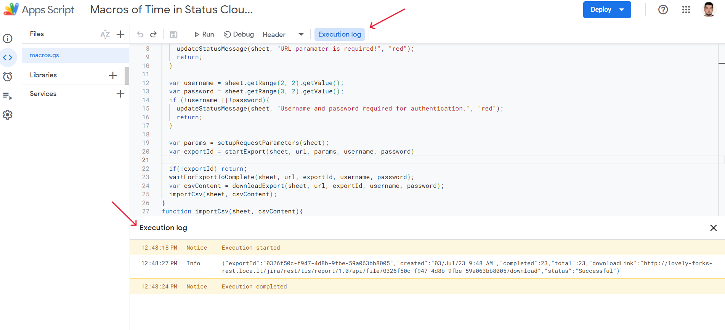Toggle the Execution log button

click(x=339, y=34)
